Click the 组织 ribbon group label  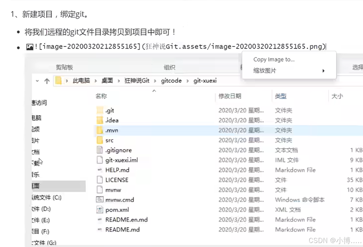point(169,67)
